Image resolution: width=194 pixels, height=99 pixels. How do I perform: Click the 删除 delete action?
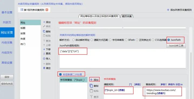[47, 64]
